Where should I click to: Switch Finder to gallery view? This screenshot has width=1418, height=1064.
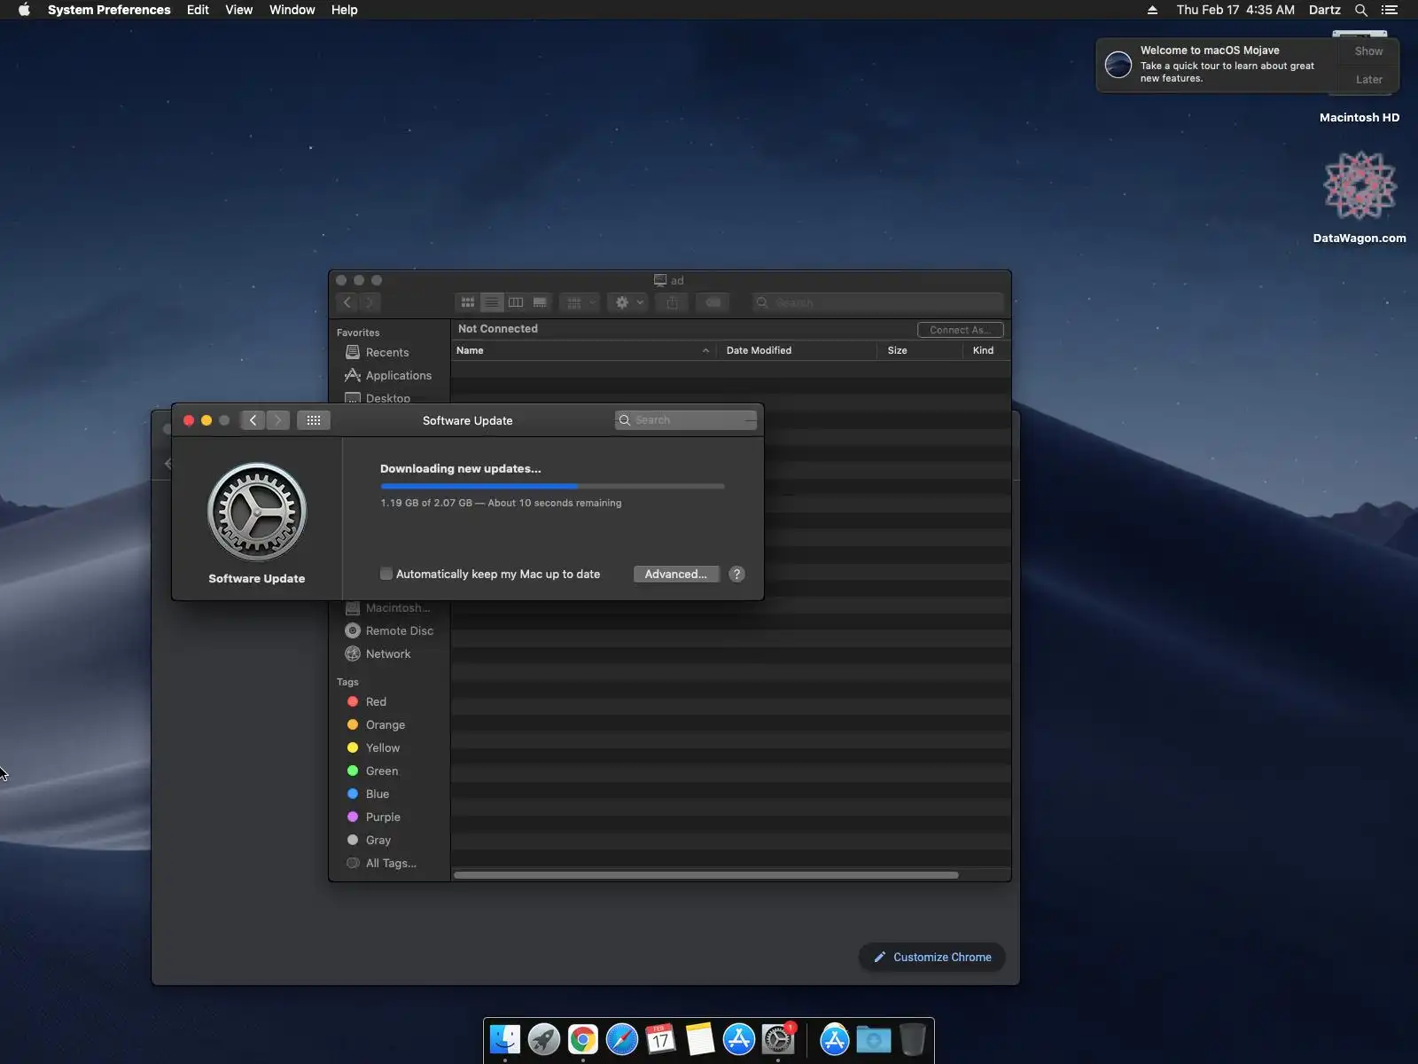(540, 302)
